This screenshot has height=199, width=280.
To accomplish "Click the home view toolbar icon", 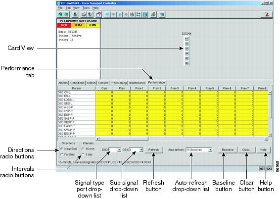I will click(132, 14).
